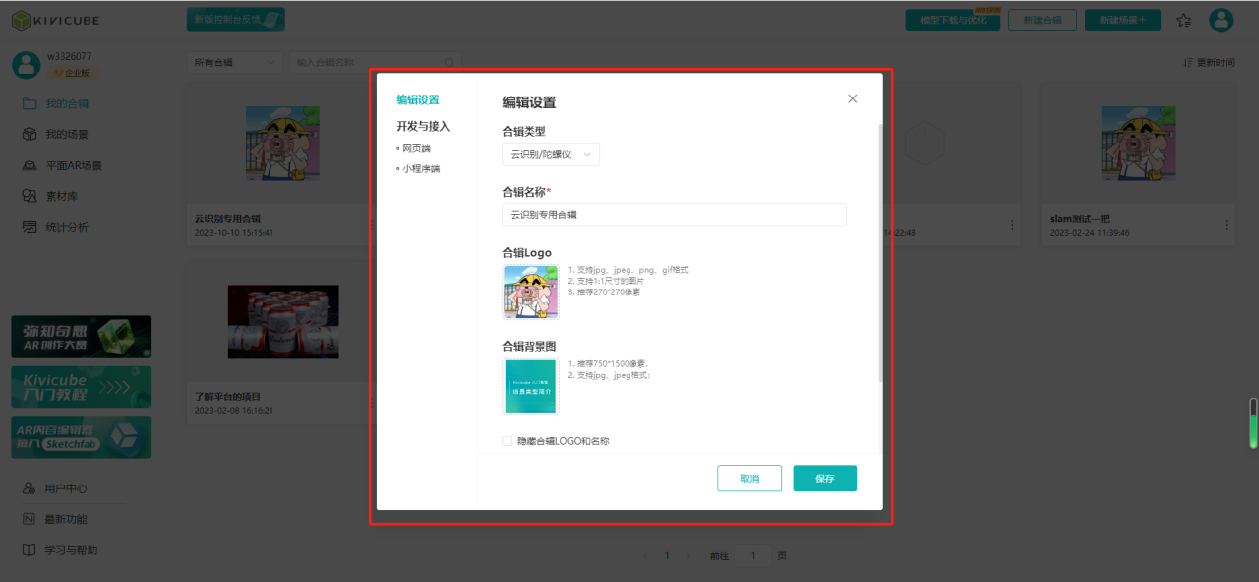Click the 更新时间 sort icon
Viewport: 1259px width, 582px height.
click(1188, 62)
